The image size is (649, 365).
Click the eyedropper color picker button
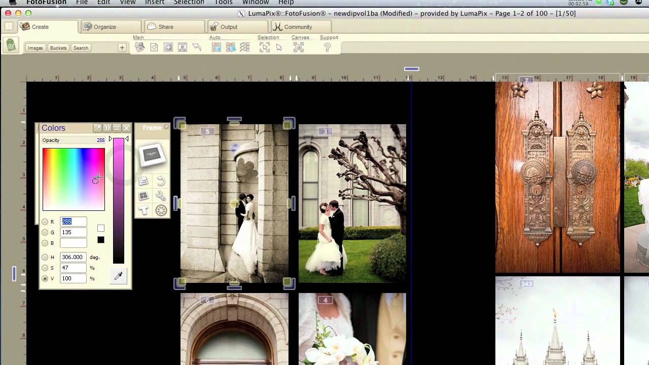coord(118,276)
